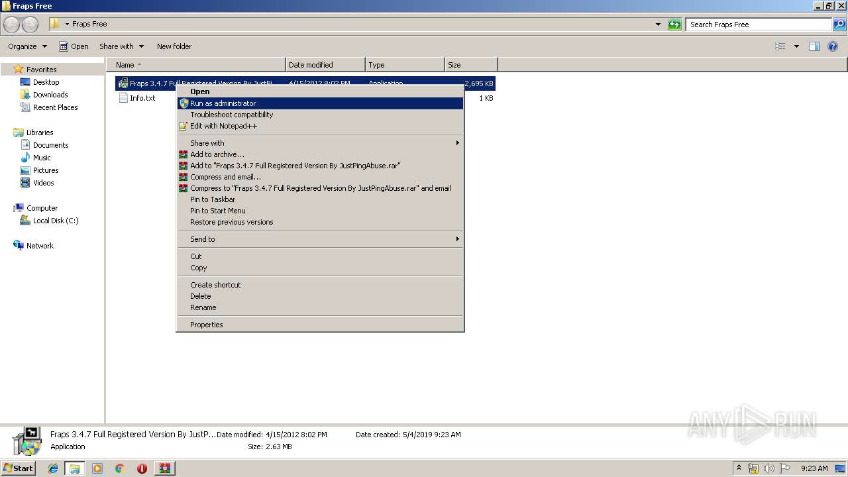848x477 pixels.
Task: Toggle the preview pane icon
Action: click(814, 46)
